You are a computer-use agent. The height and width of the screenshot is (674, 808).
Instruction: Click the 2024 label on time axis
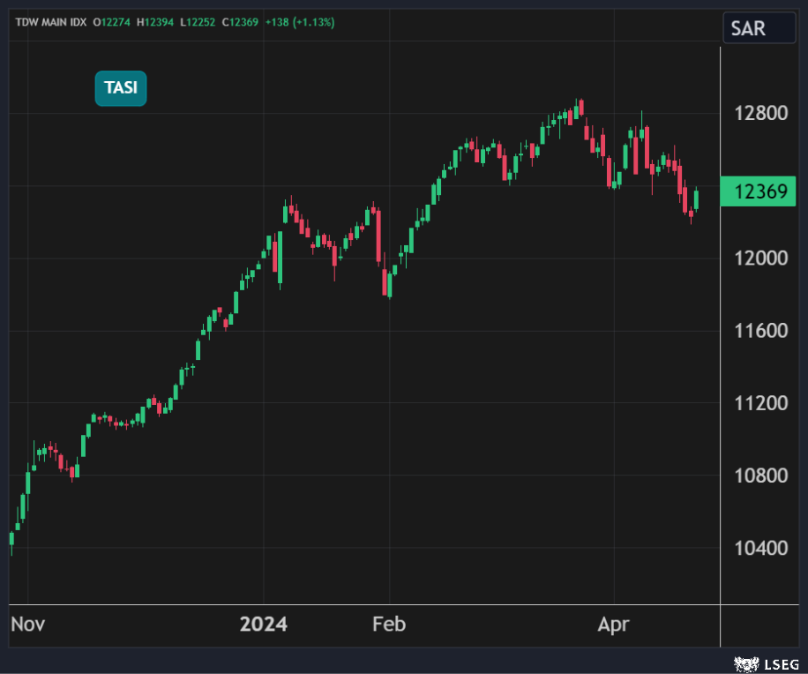[x=264, y=625]
